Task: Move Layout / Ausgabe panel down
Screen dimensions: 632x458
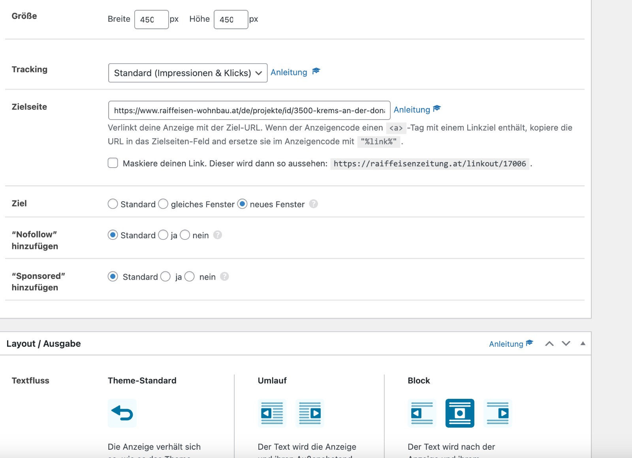Action: (x=566, y=344)
